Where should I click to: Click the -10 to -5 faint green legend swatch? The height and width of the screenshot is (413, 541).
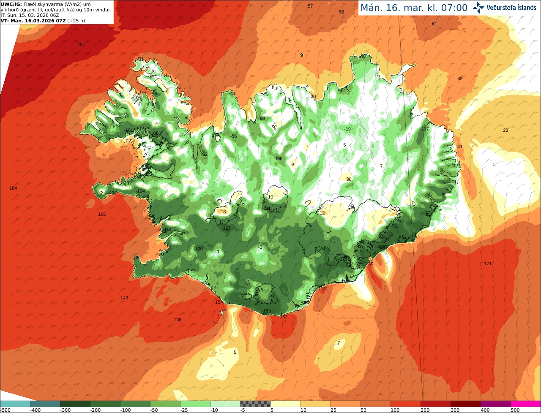(225, 404)
